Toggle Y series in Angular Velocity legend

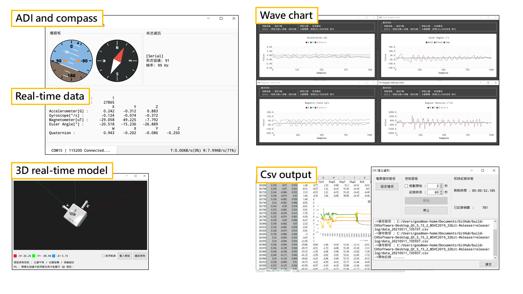434,107
